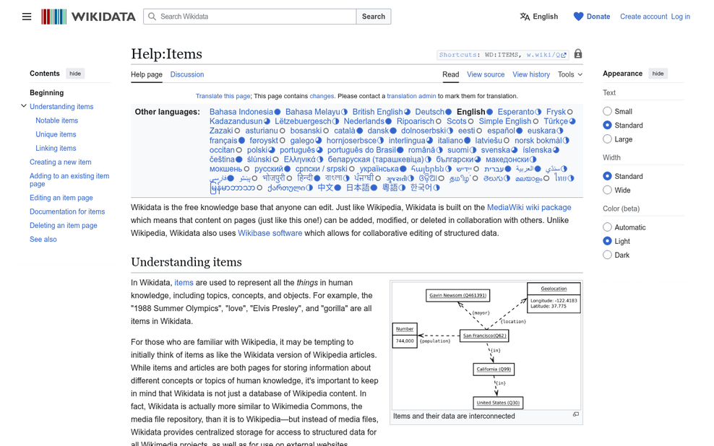714x446 pixels.
Task: Click the English language selector button
Action: coord(539,17)
